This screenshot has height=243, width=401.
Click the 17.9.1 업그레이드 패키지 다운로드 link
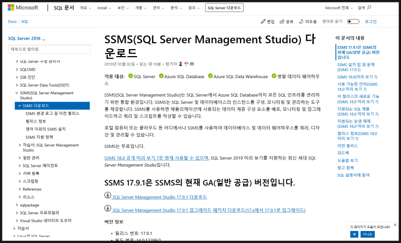[x=209, y=210]
